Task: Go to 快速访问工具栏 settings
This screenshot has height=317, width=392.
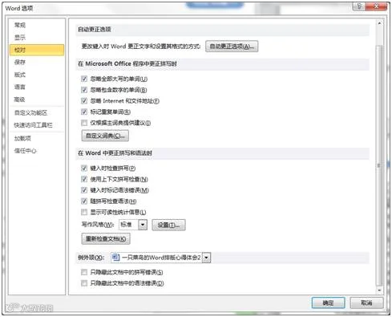Action: pyautogui.click(x=33, y=125)
